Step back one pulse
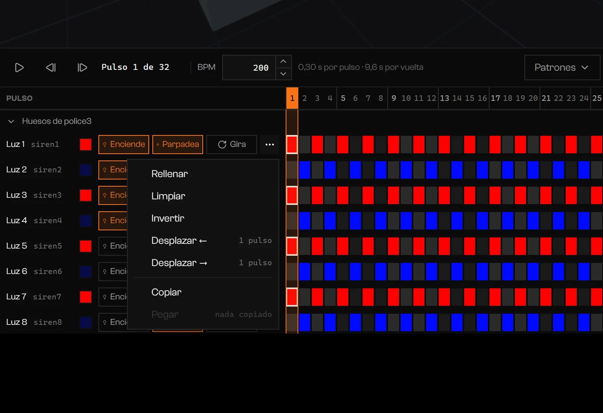The height and width of the screenshot is (413, 603). (x=51, y=68)
